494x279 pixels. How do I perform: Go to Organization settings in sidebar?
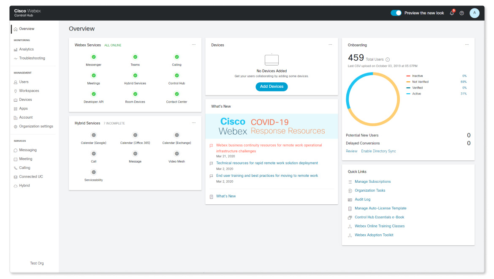pos(36,126)
